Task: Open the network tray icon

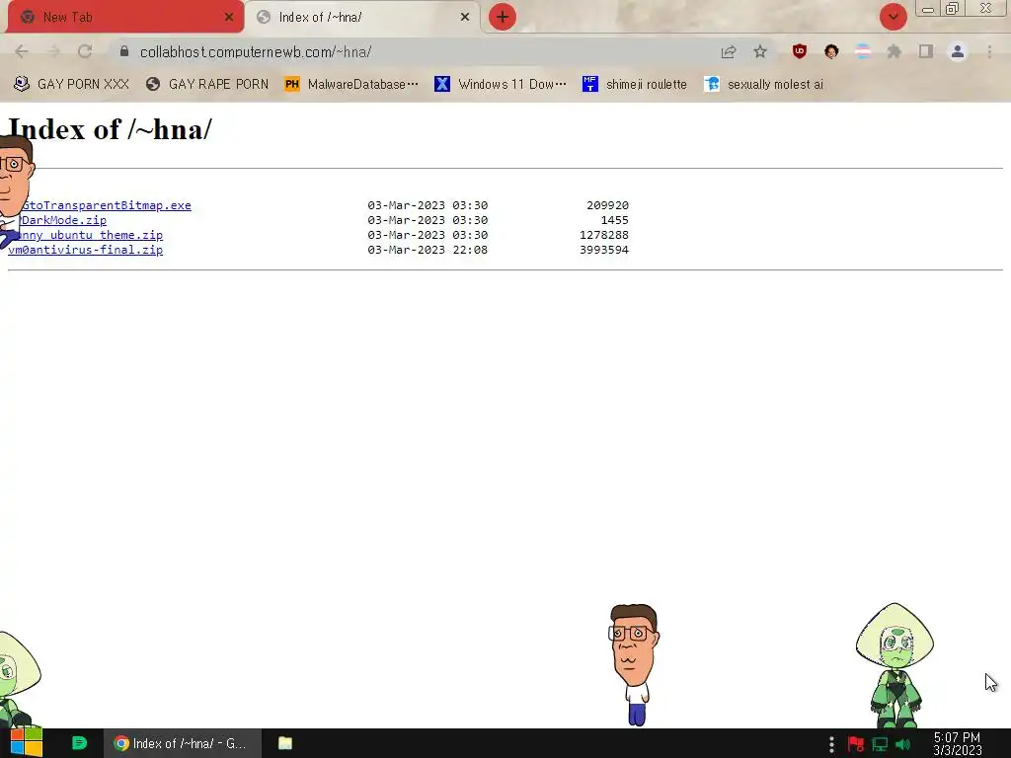Action: pyautogui.click(x=880, y=744)
